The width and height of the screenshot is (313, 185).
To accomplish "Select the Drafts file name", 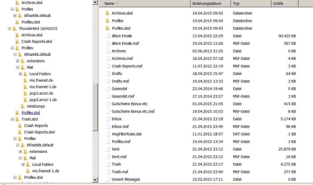I will pyautogui.click(x=117, y=74).
